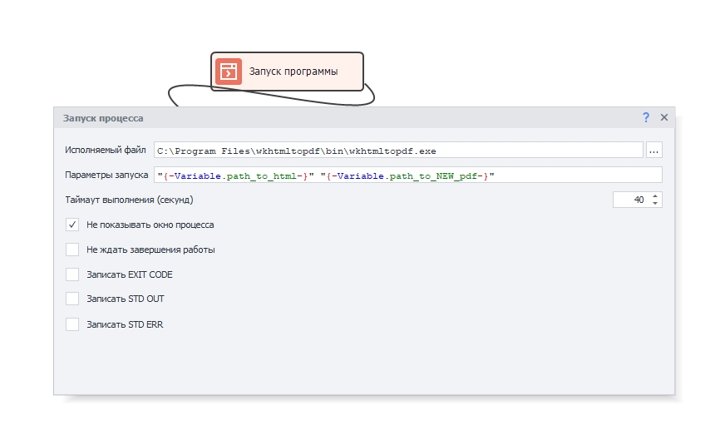This screenshot has width=720, height=430.
Task: Click the orange program launch icon
Action: [229, 72]
